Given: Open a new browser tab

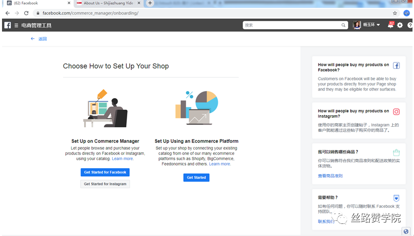Looking at the screenshot, I should (x=150, y=3).
